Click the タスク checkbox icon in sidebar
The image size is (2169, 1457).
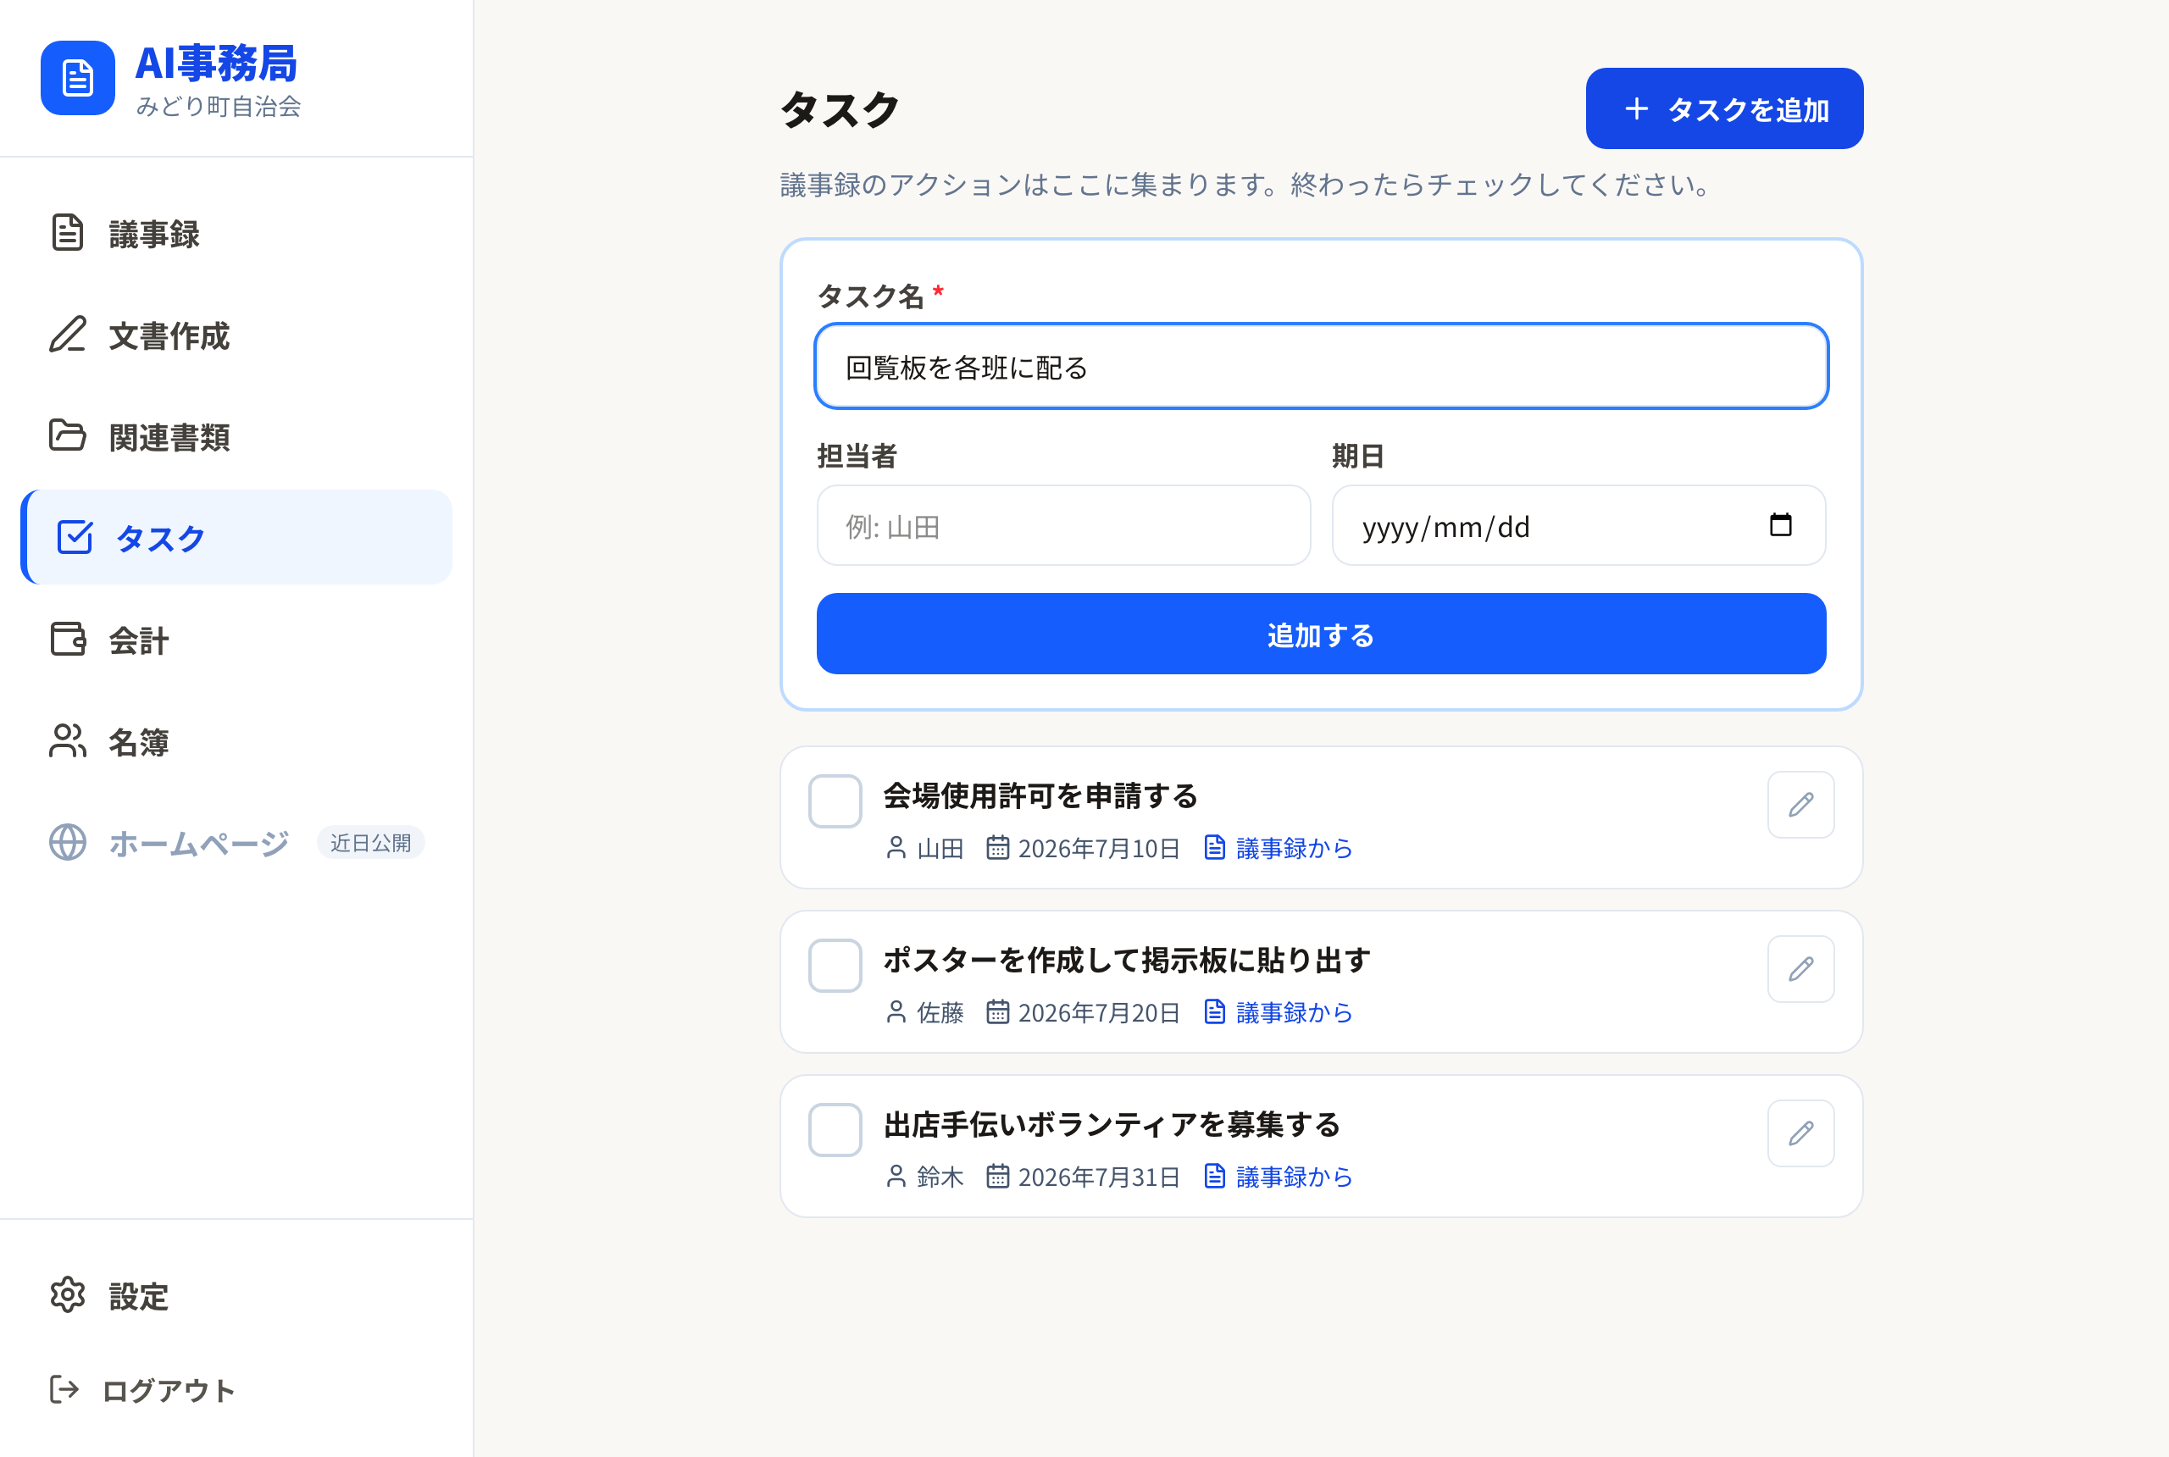(x=75, y=537)
